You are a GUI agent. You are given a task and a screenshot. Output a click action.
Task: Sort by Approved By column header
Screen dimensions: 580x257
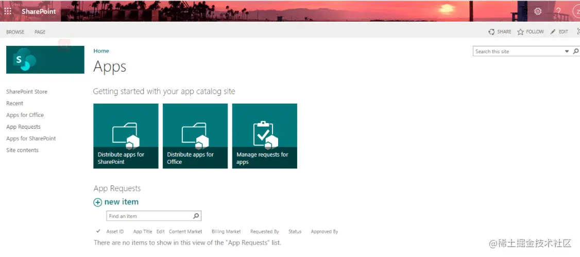(325, 231)
